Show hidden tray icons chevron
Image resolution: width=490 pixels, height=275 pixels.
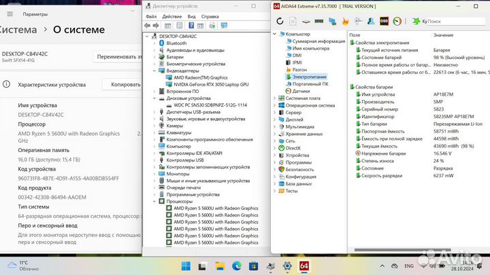click(382, 266)
